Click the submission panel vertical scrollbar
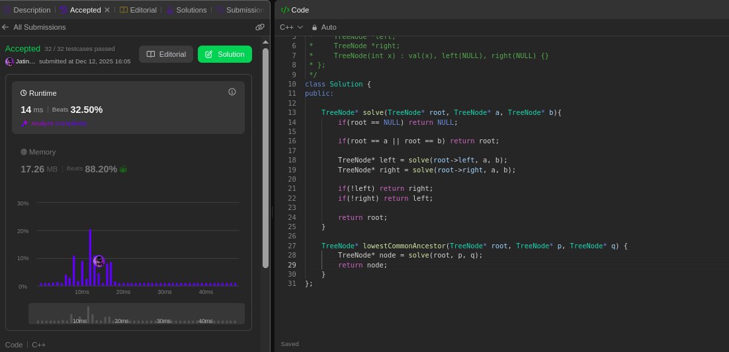This screenshot has width=729, height=352. pos(265,158)
